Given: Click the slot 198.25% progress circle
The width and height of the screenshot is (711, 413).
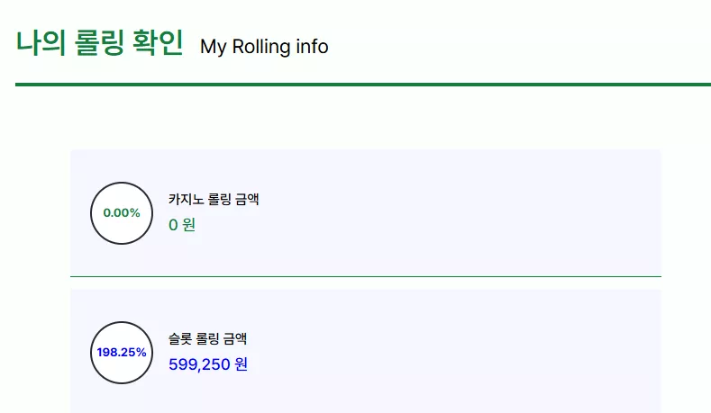Looking at the screenshot, I should [122, 353].
